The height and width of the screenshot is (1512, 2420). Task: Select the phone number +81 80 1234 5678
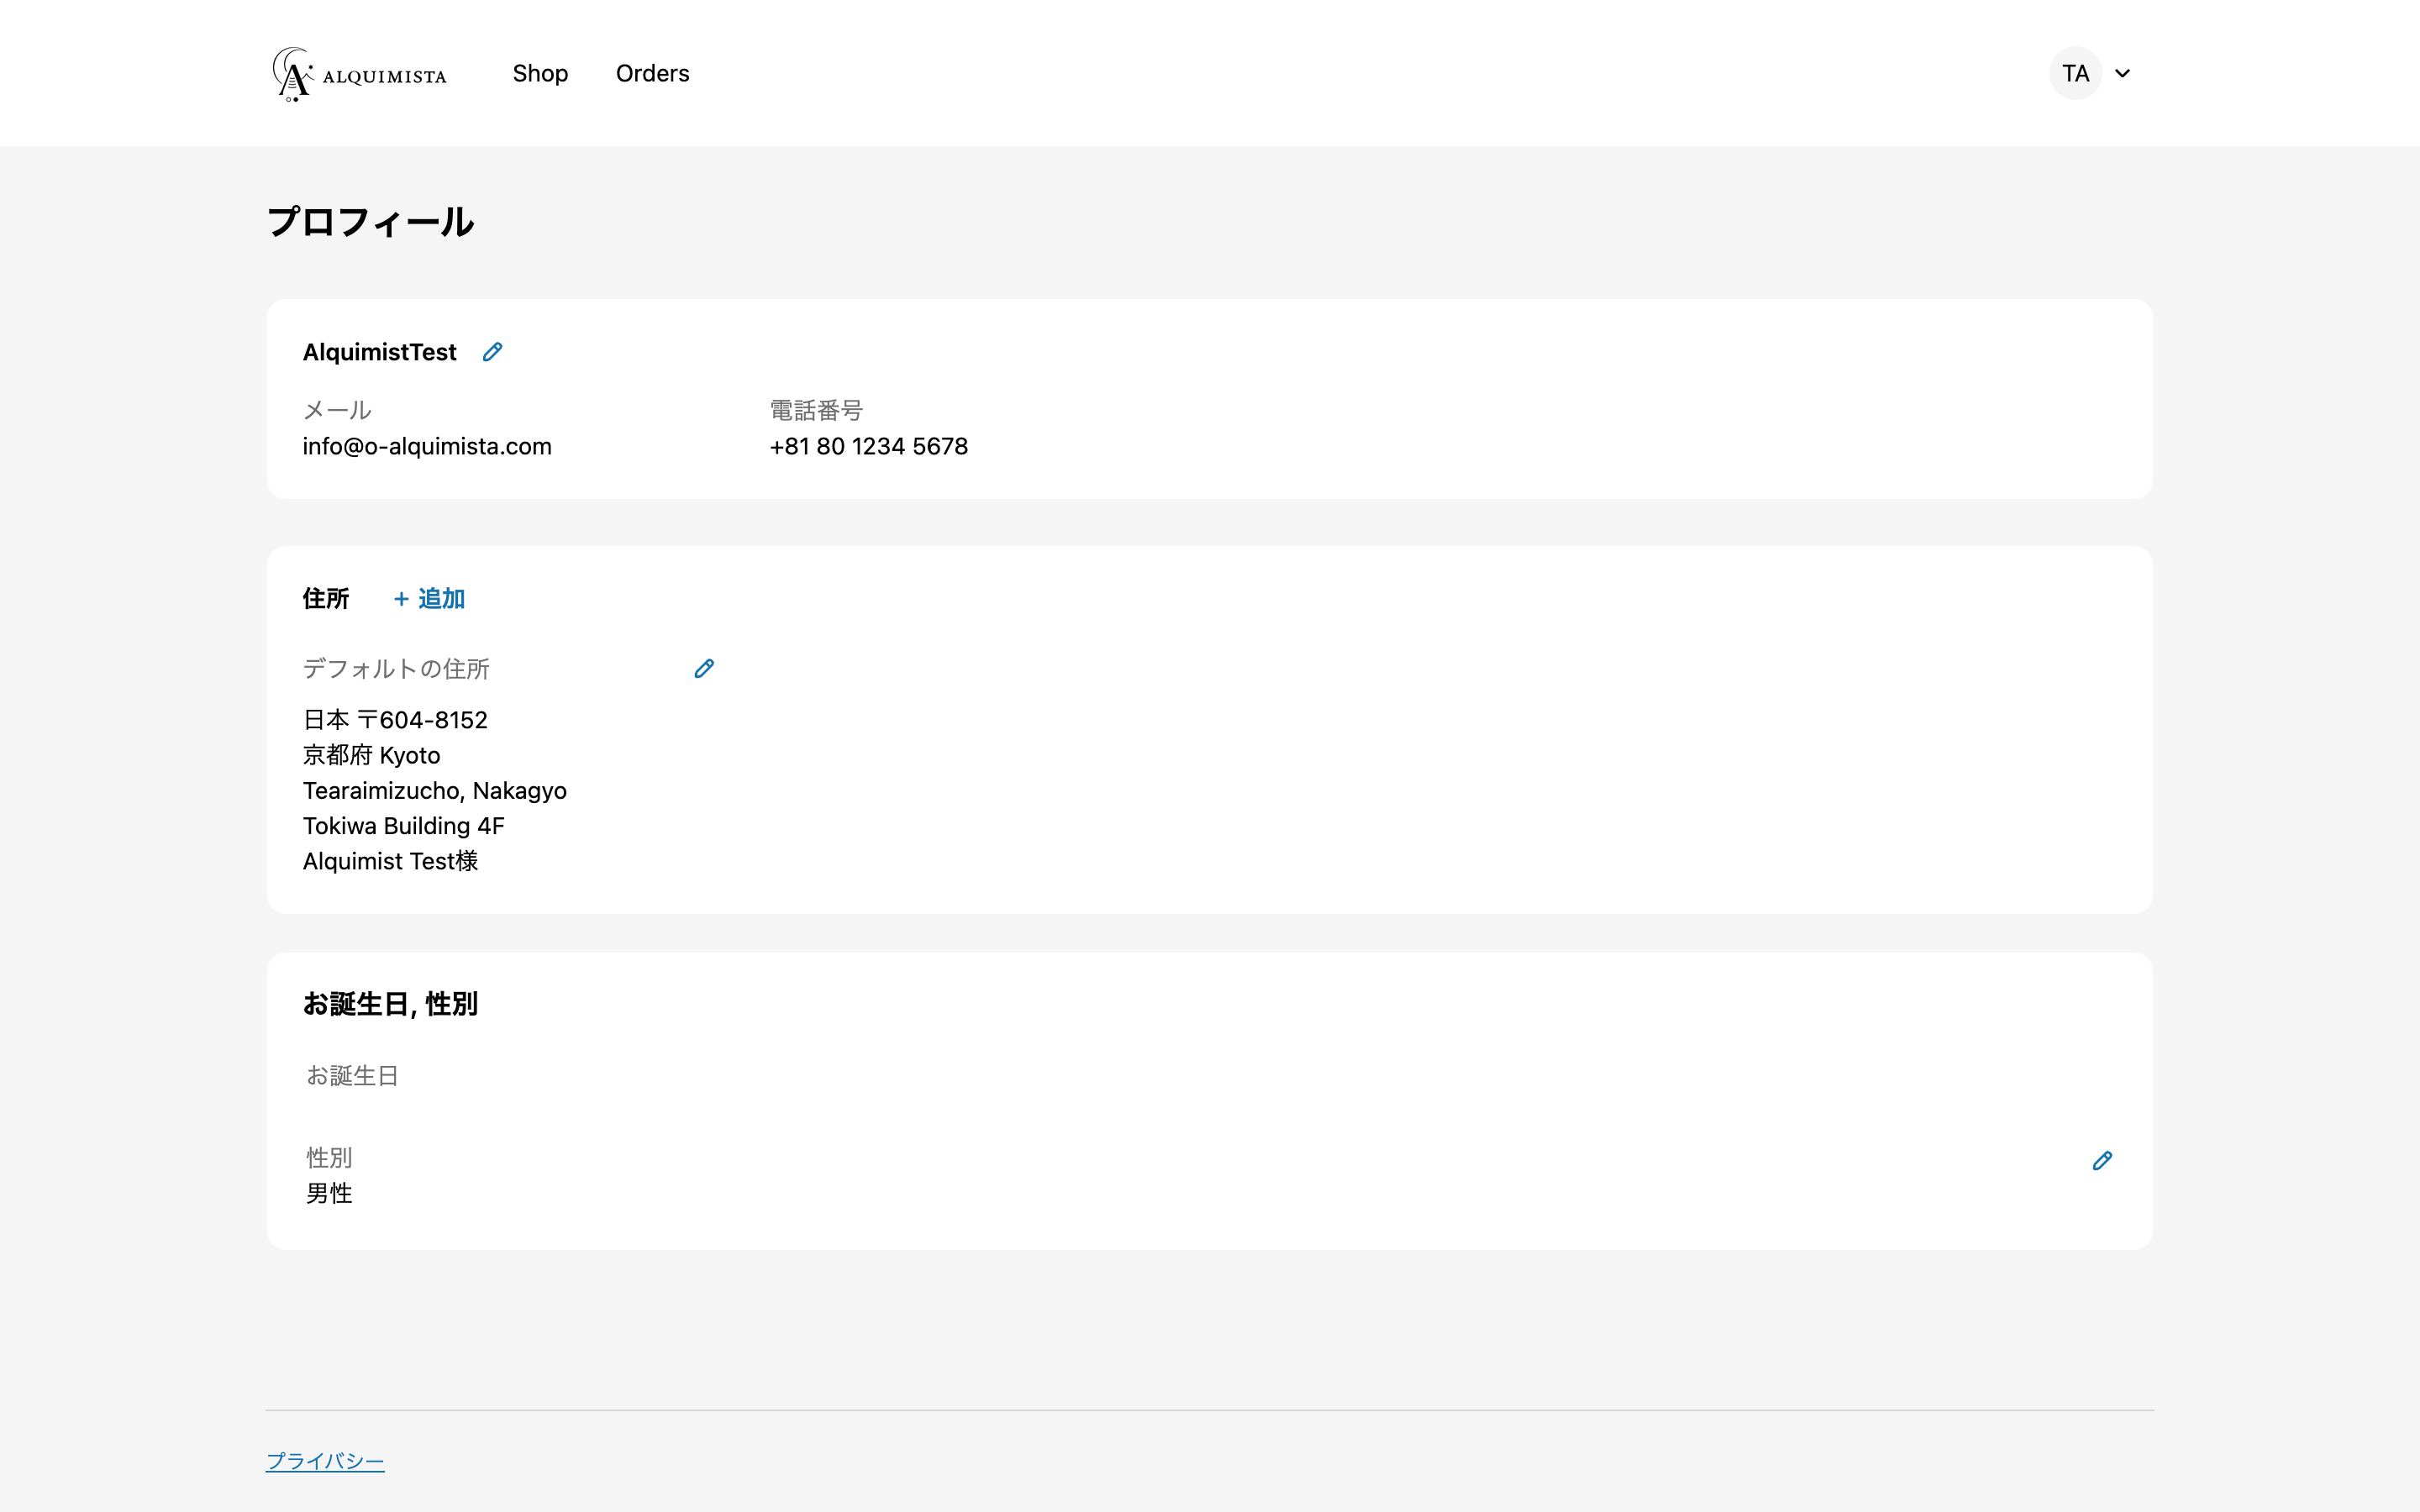(x=868, y=446)
